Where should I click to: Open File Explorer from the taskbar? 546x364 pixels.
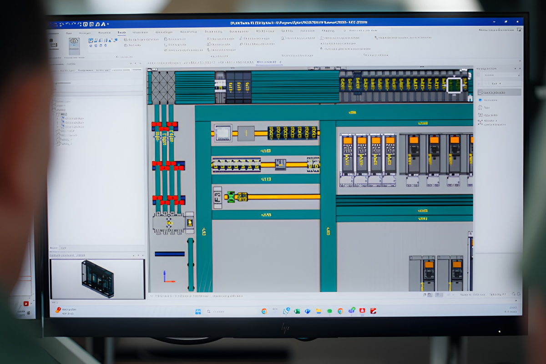click(318, 311)
